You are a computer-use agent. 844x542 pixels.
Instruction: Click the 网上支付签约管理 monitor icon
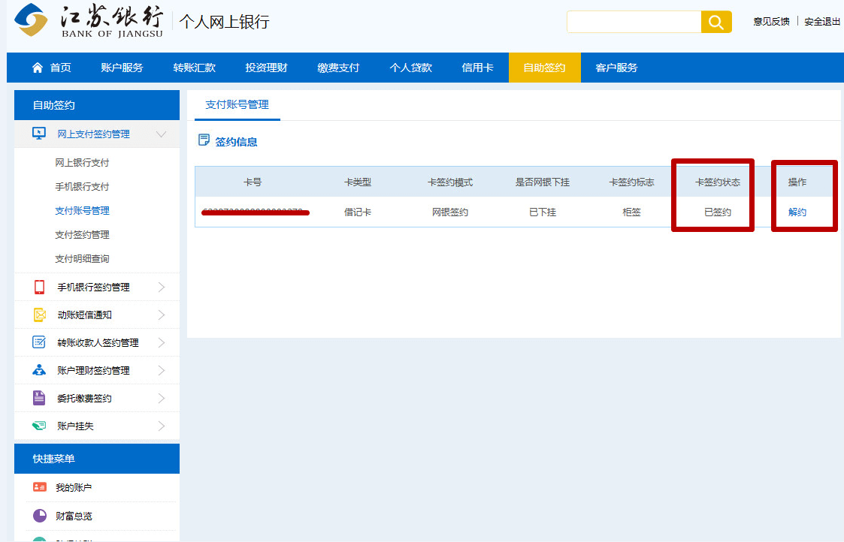[x=39, y=134]
